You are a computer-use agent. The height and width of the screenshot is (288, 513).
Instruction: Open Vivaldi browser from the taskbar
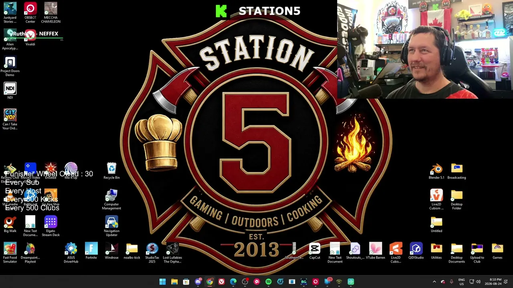(x=221, y=282)
